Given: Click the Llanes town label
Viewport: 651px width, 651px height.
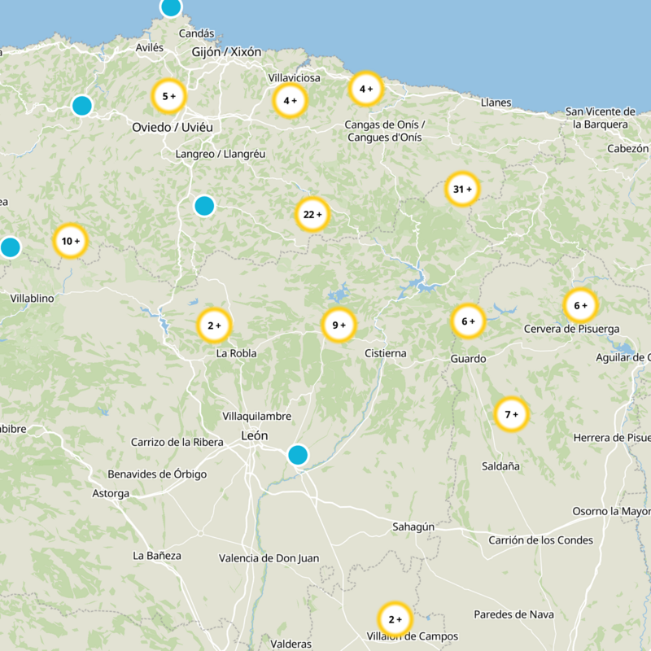Looking at the screenshot, I should [496, 103].
